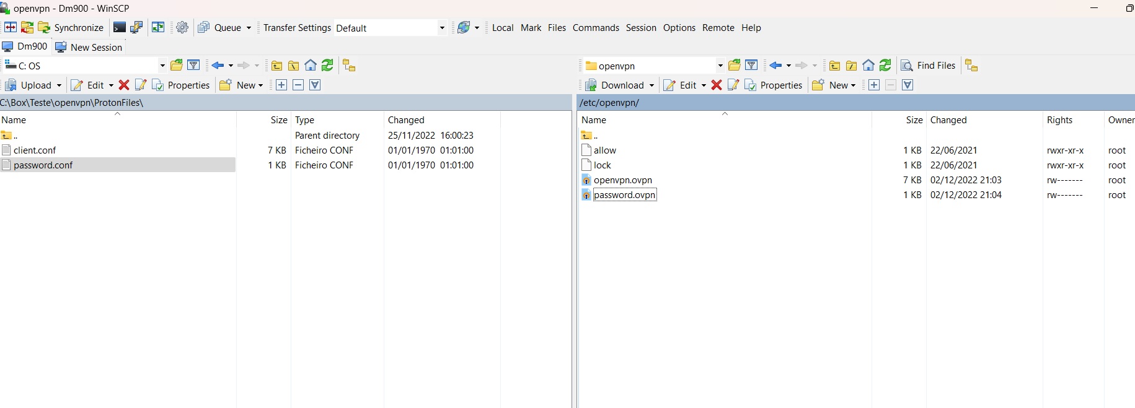Image resolution: width=1135 pixels, height=408 pixels.
Task: Switch to the New Session tab
Action: [89, 47]
